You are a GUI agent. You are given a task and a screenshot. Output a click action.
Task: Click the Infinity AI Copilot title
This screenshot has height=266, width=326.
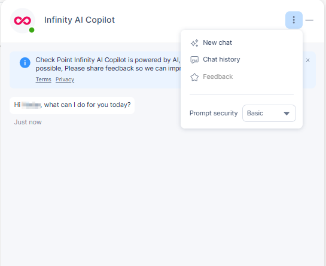click(80, 20)
